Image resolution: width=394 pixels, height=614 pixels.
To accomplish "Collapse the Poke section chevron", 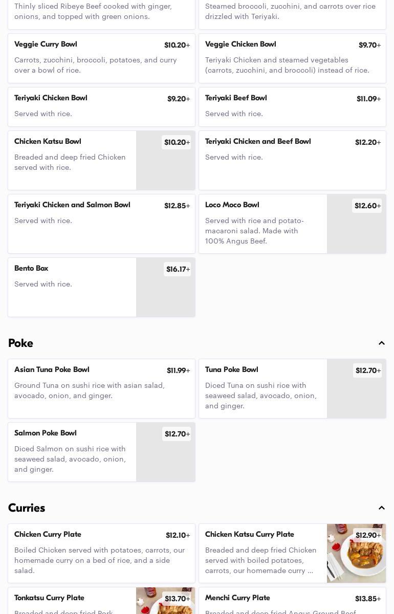I will coord(381,343).
